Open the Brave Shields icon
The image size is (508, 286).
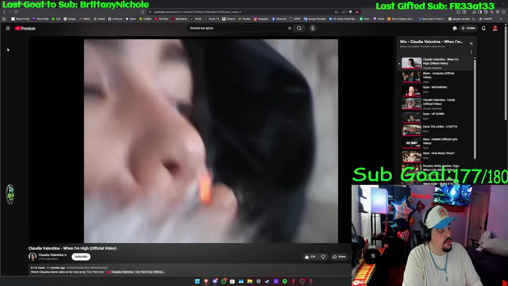tap(350, 12)
